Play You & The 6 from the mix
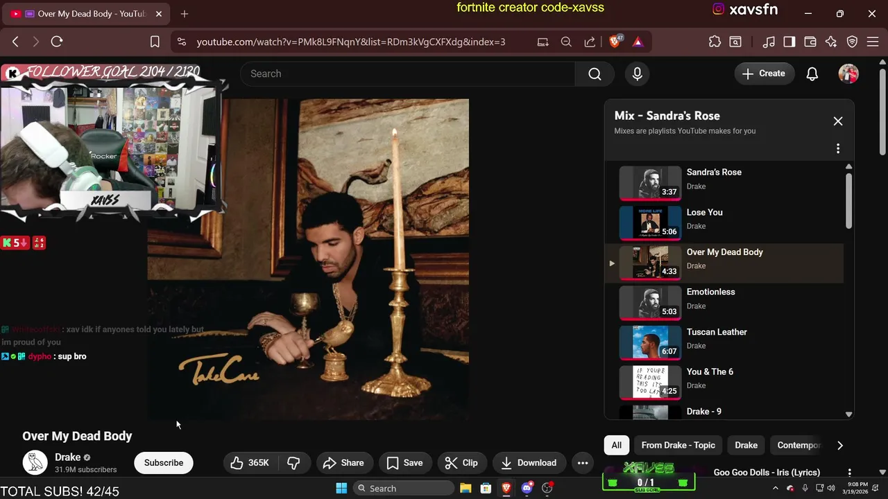 point(724,382)
